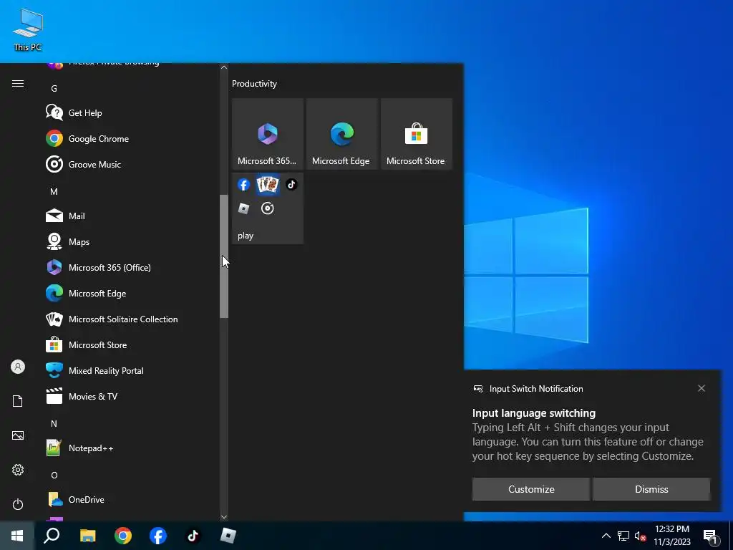Click the app list scroll down arrow
The width and height of the screenshot is (733, 550).
224,517
